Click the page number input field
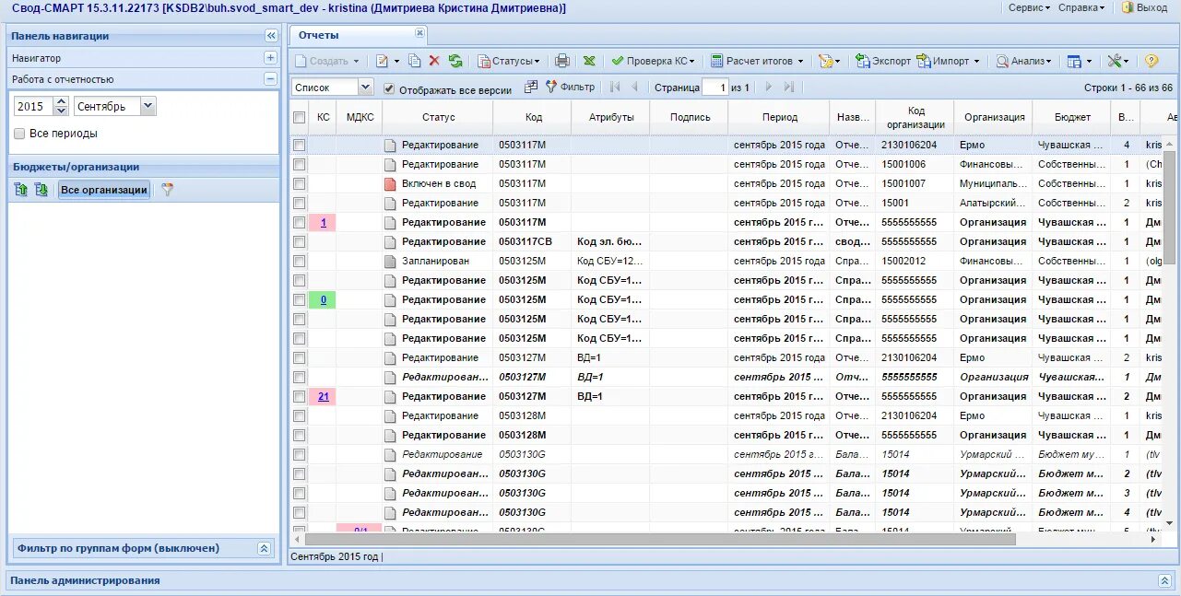 (715, 88)
